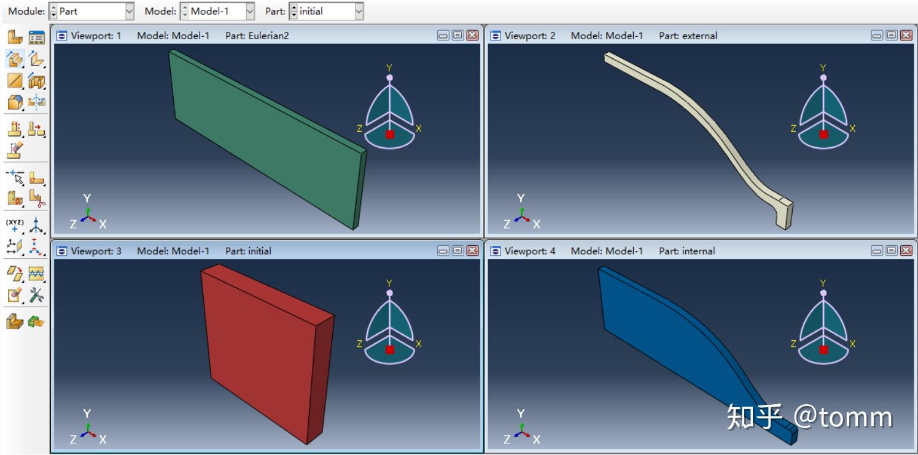The height and width of the screenshot is (455, 918).
Task: Click the 'Part: internal' title text
Action: pyautogui.click(x=687, y=251)
